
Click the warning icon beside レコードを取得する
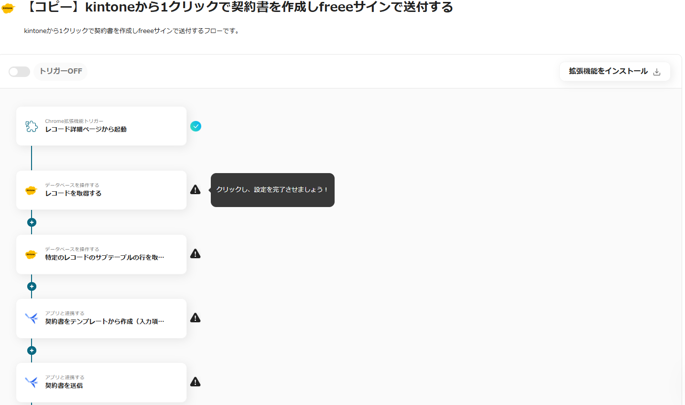[196, 190]
